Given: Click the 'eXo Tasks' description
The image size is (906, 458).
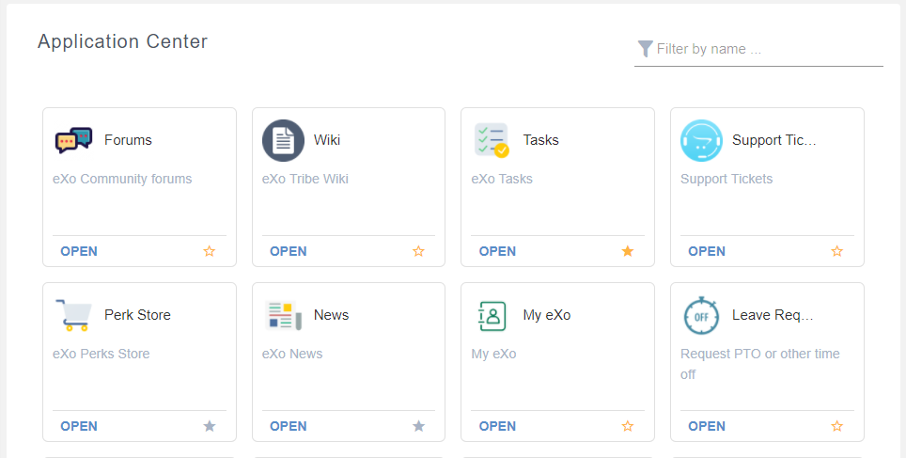Looking at the screenshot, I should (x=502, y=180).
